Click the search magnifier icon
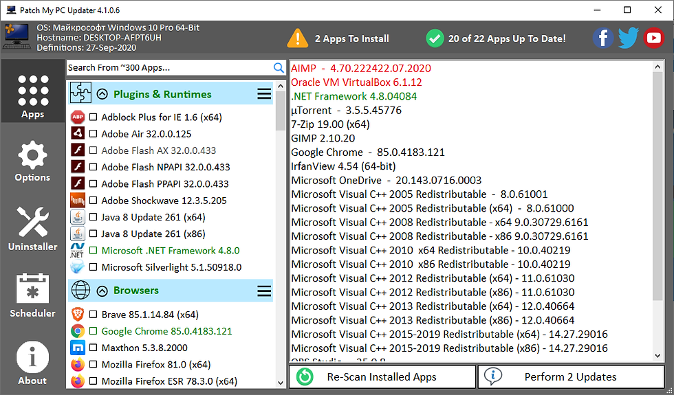The image size is (674, 395). coord(279,67)
